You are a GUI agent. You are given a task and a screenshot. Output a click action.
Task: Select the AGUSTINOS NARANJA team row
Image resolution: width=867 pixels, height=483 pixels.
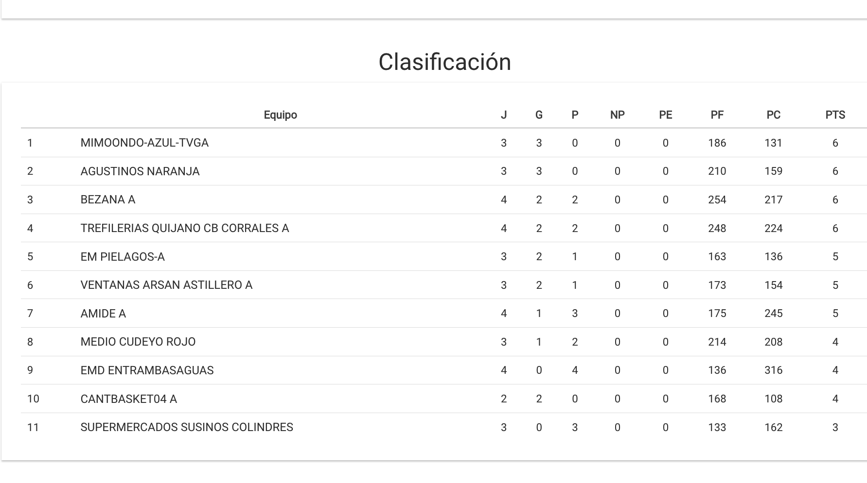140,171
